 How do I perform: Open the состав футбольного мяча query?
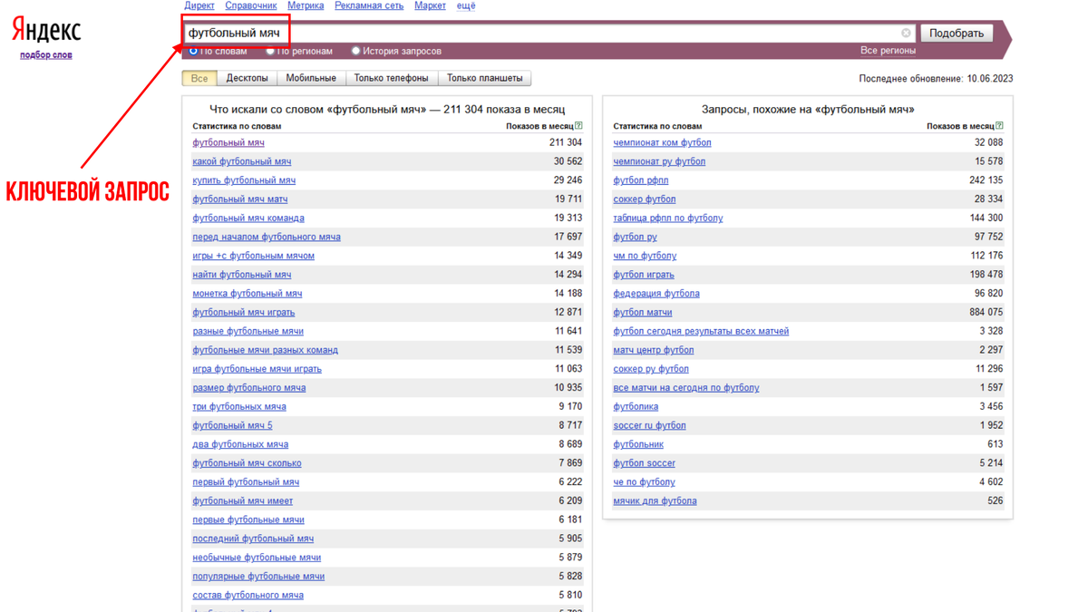(x=248, y=595)
